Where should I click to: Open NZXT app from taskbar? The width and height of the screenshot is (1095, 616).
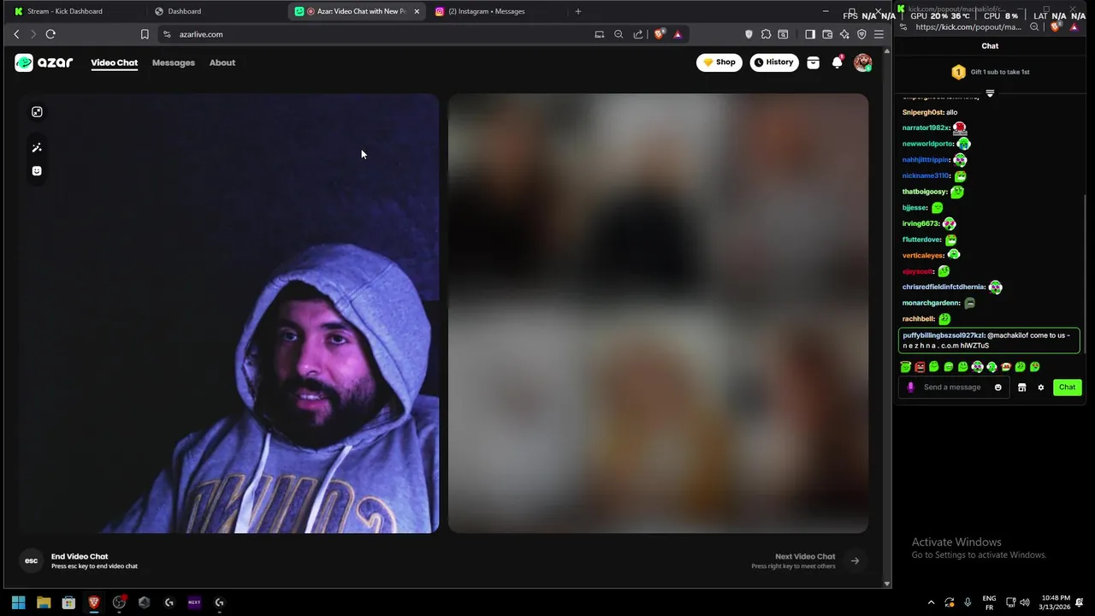(x=194, y=602)
